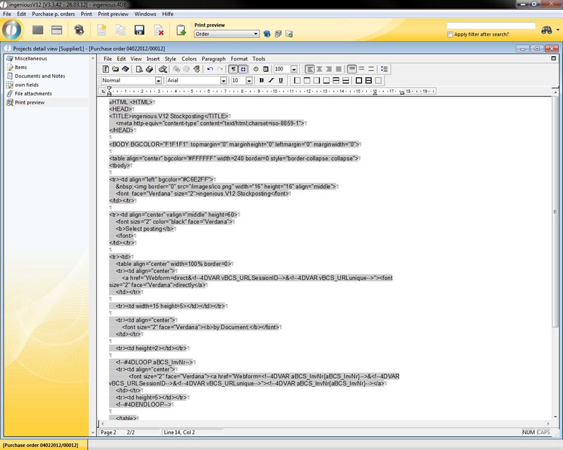This screenshot has height=450, width=563.
Task: Open the Paragraph menu in editor
Action: (x=214, y=59)
